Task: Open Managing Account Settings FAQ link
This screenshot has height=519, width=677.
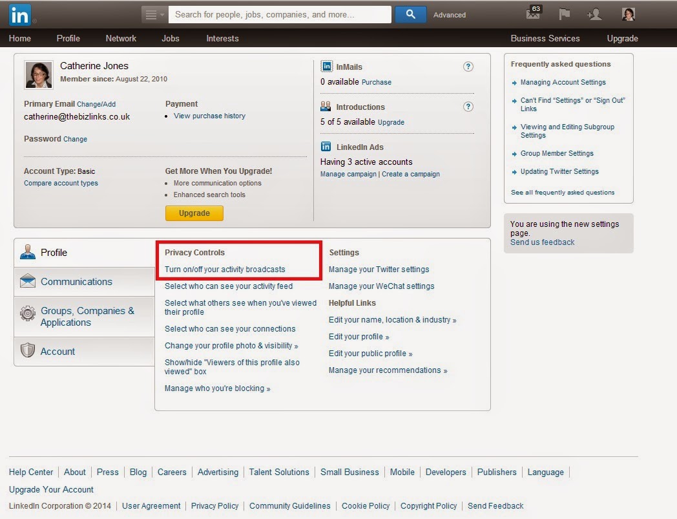Action: click(x=563, y=82)
